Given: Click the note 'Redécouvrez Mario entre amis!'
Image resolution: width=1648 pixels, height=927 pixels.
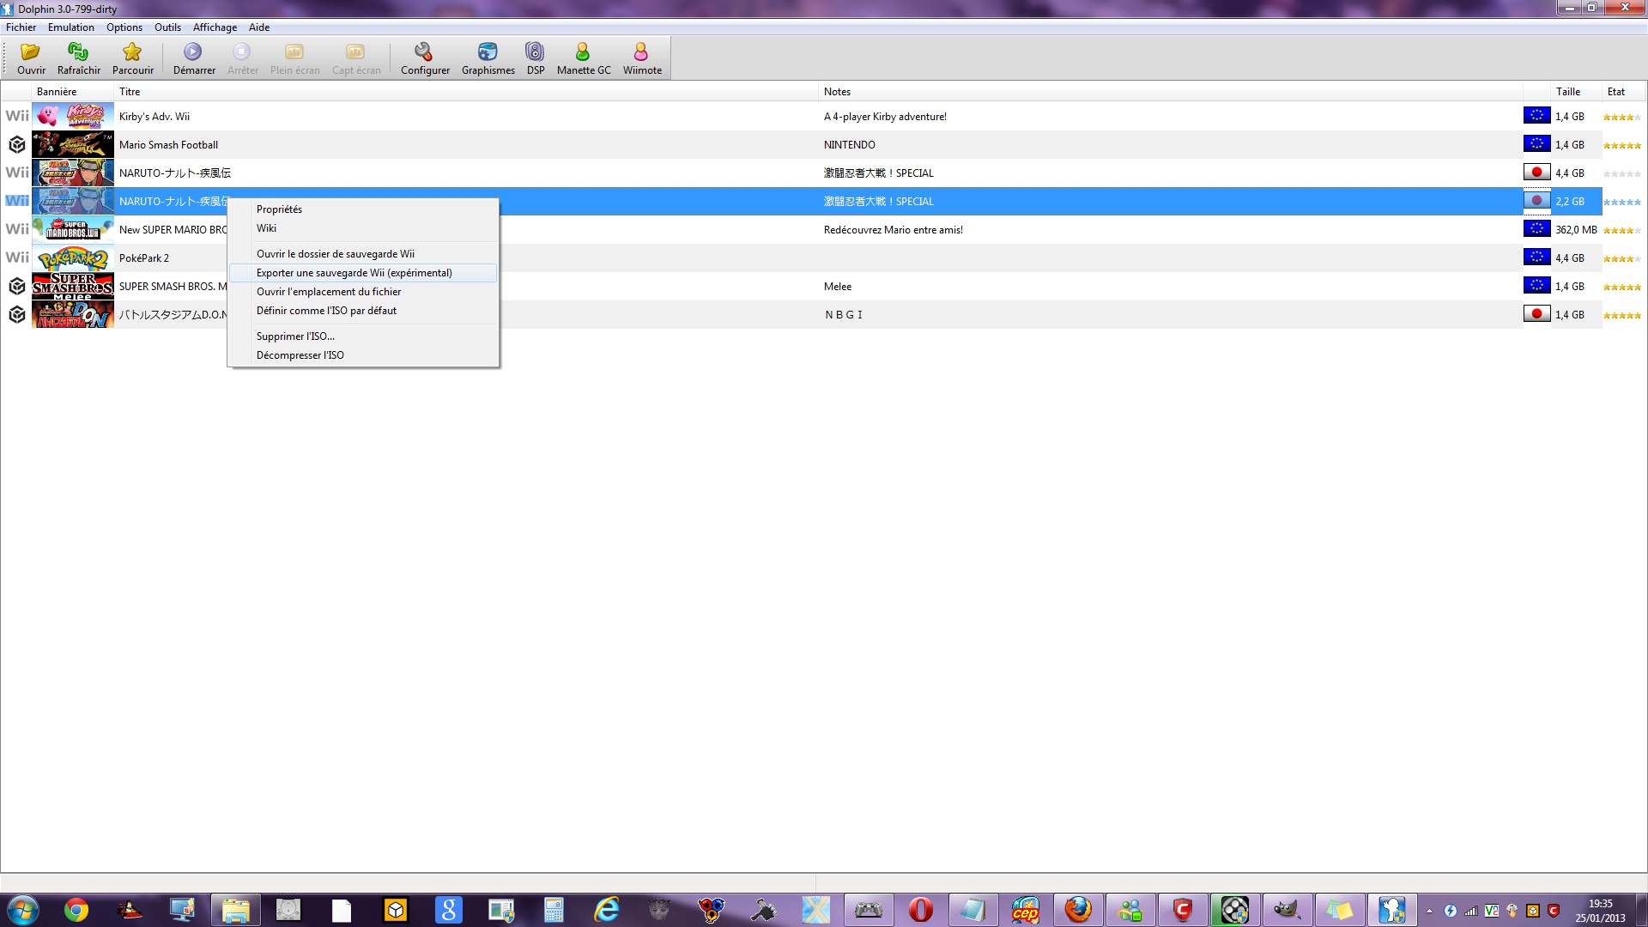Looking at the screenshot, I should coord(894,230).
